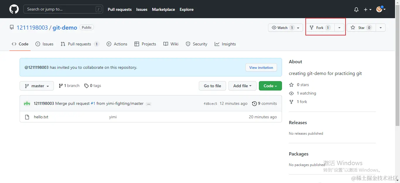Expand the commit message ellipsis

coord(148,104)
